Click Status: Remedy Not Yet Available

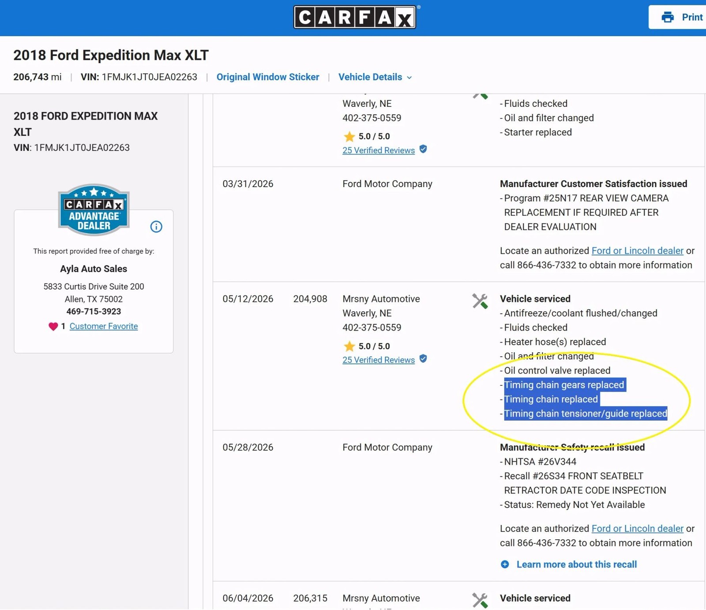[x=575, y=505]
